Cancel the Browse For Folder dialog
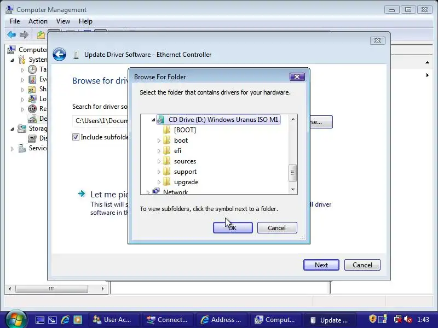Screen dimensions: 438x328 point(277,227)
